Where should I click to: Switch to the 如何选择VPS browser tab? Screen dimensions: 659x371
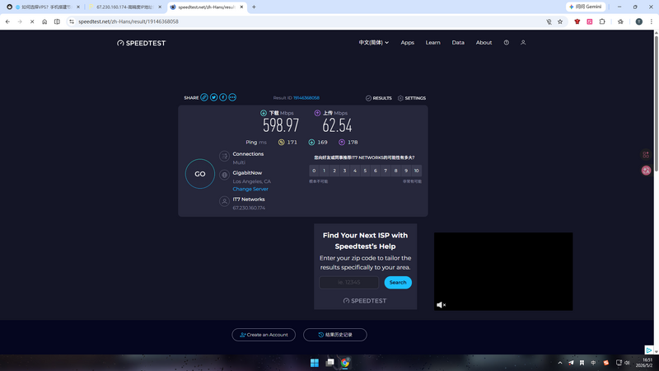point(44,7)
